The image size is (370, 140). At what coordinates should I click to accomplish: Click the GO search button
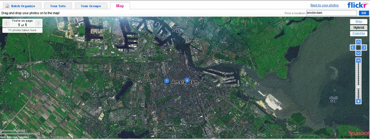point(363,13)
